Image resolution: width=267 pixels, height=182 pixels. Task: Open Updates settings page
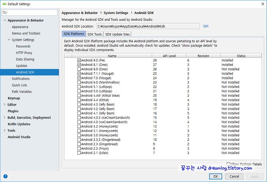pyautogui.click(x=22, y=66)
